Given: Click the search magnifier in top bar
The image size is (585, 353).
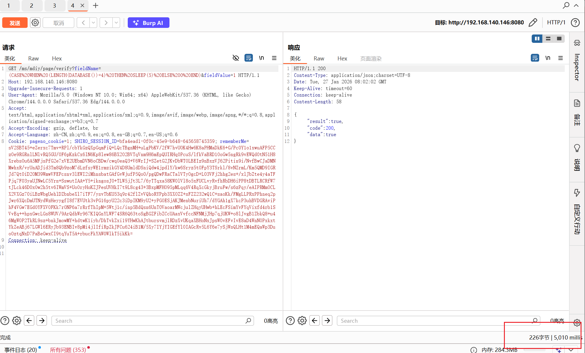Looking at the screenshot, I should pyautogui.click(x=566, y=6).
